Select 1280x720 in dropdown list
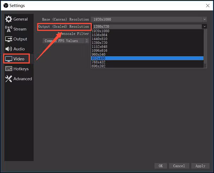Screen dimensions: 214x173 pos(147,43)
